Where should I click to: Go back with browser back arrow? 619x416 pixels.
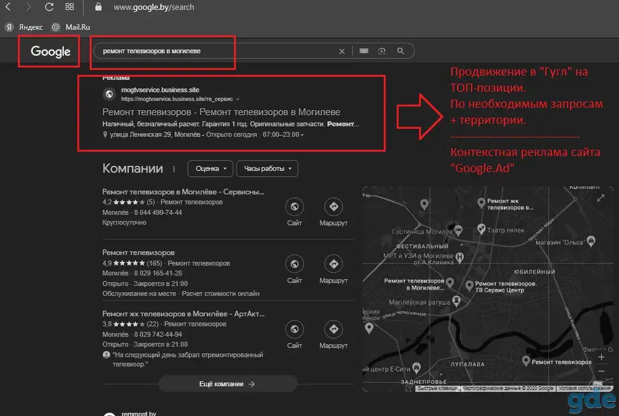[x=8, y=7]
